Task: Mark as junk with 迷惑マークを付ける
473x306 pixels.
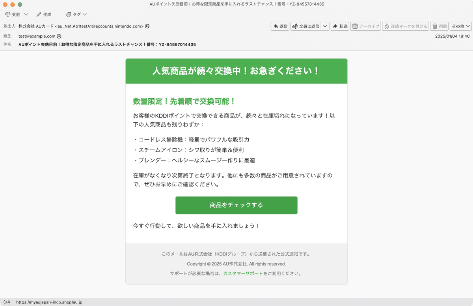Action: (x=405, y=26)
